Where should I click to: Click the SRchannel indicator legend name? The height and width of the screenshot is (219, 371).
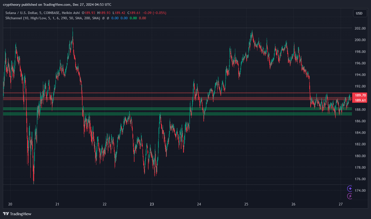pyautogui.click(x=53, y=18)
